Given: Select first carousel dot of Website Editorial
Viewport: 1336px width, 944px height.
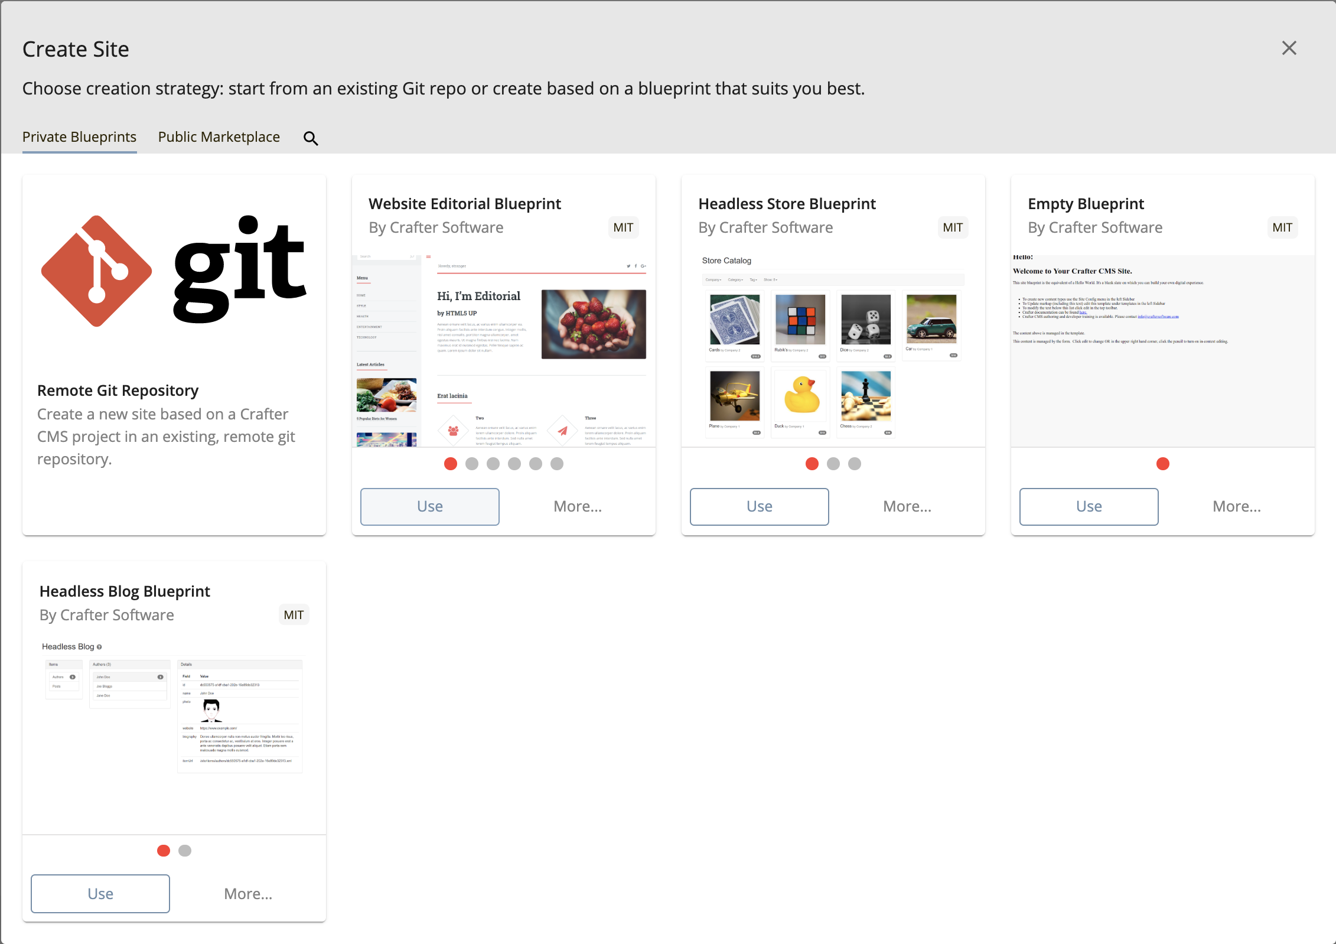Looking at the screenshot, I should pos(451,464).
